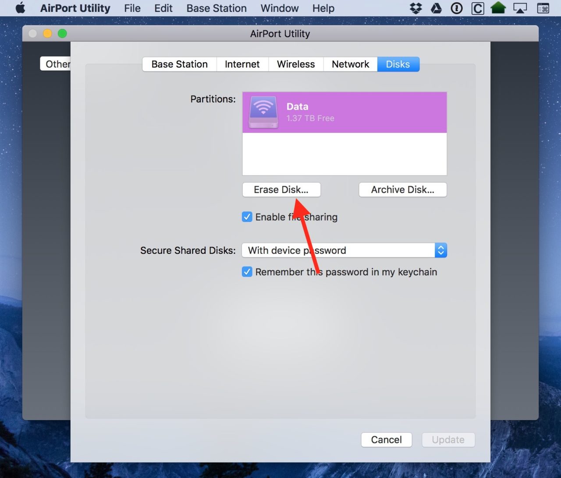
Task: Open the Base Station menu
Action: coord(217,8)
